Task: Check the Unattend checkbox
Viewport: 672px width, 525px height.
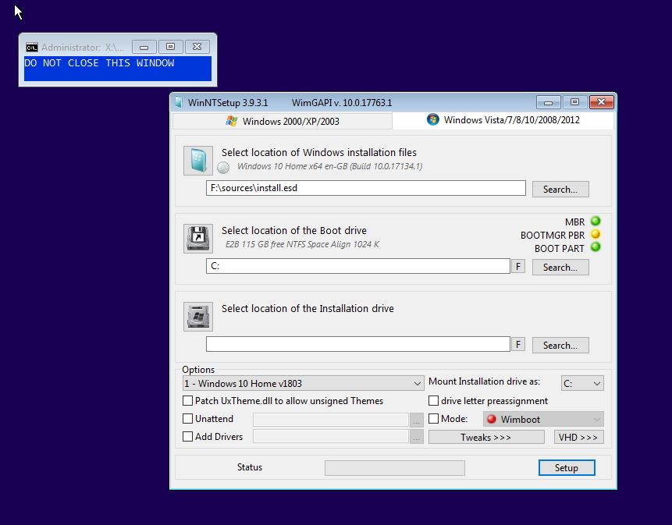Action: [187, 418]
